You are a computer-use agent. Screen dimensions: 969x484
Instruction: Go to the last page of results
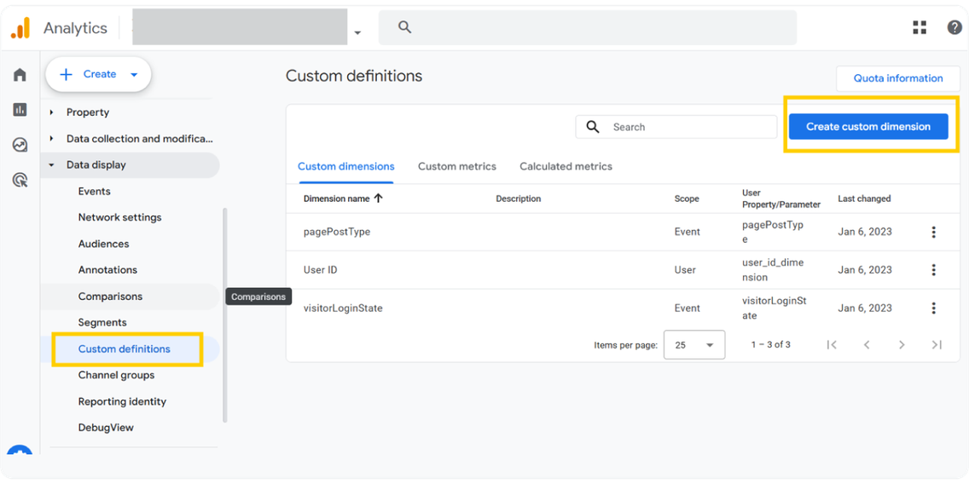coord(937,344)
